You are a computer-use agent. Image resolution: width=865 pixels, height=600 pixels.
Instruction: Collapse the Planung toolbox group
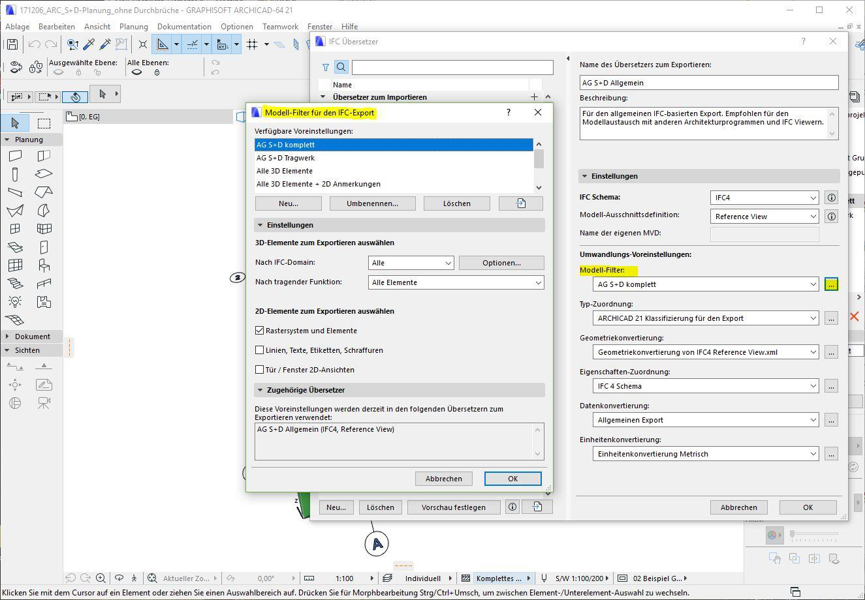coord(7,140)
